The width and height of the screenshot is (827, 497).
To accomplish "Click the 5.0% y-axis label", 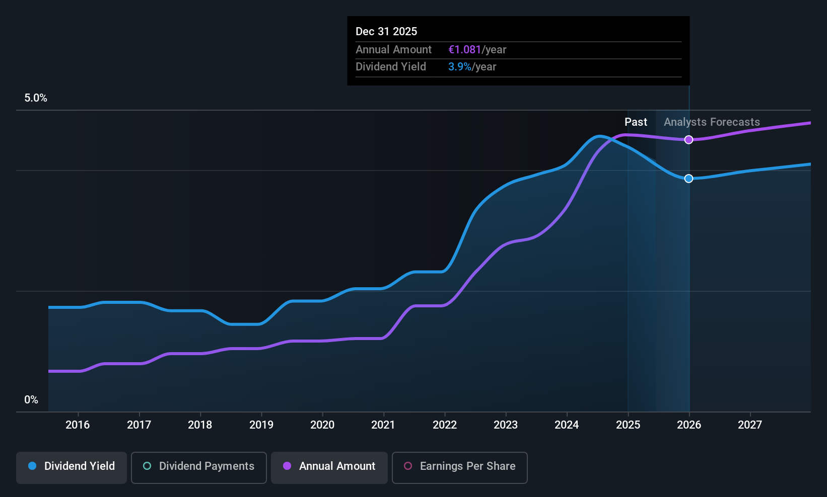I will click(36, 98).
